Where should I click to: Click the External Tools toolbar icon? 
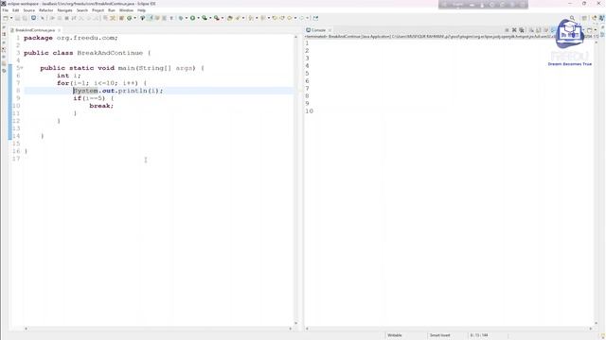217,18
